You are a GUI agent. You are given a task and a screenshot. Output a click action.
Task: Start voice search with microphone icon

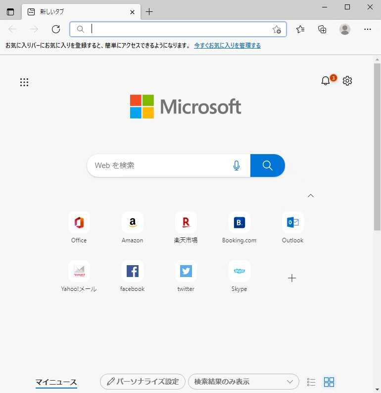237,166
